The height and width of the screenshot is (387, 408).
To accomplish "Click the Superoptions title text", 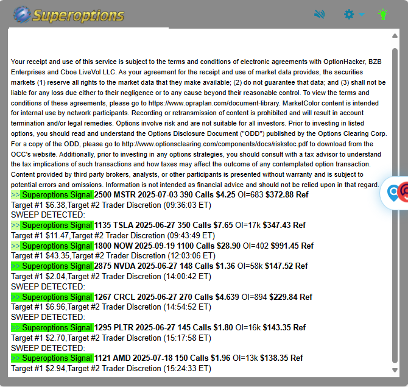I will pos(77,15).
